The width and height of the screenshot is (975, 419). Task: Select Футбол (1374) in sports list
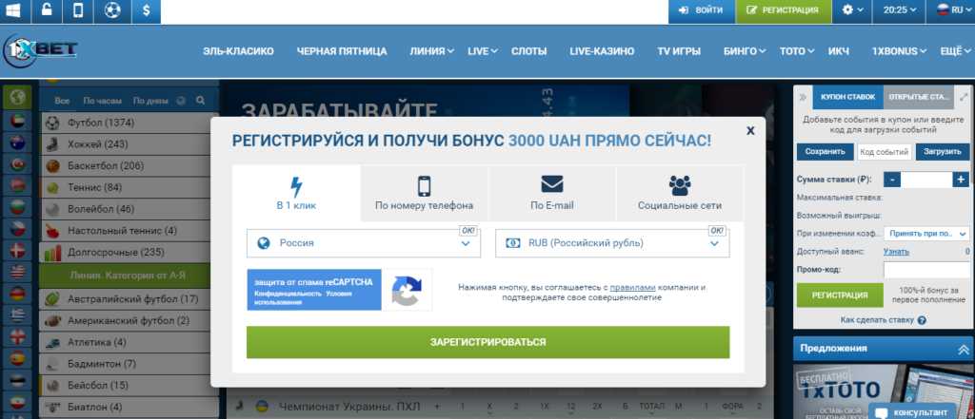click(127, 123)
